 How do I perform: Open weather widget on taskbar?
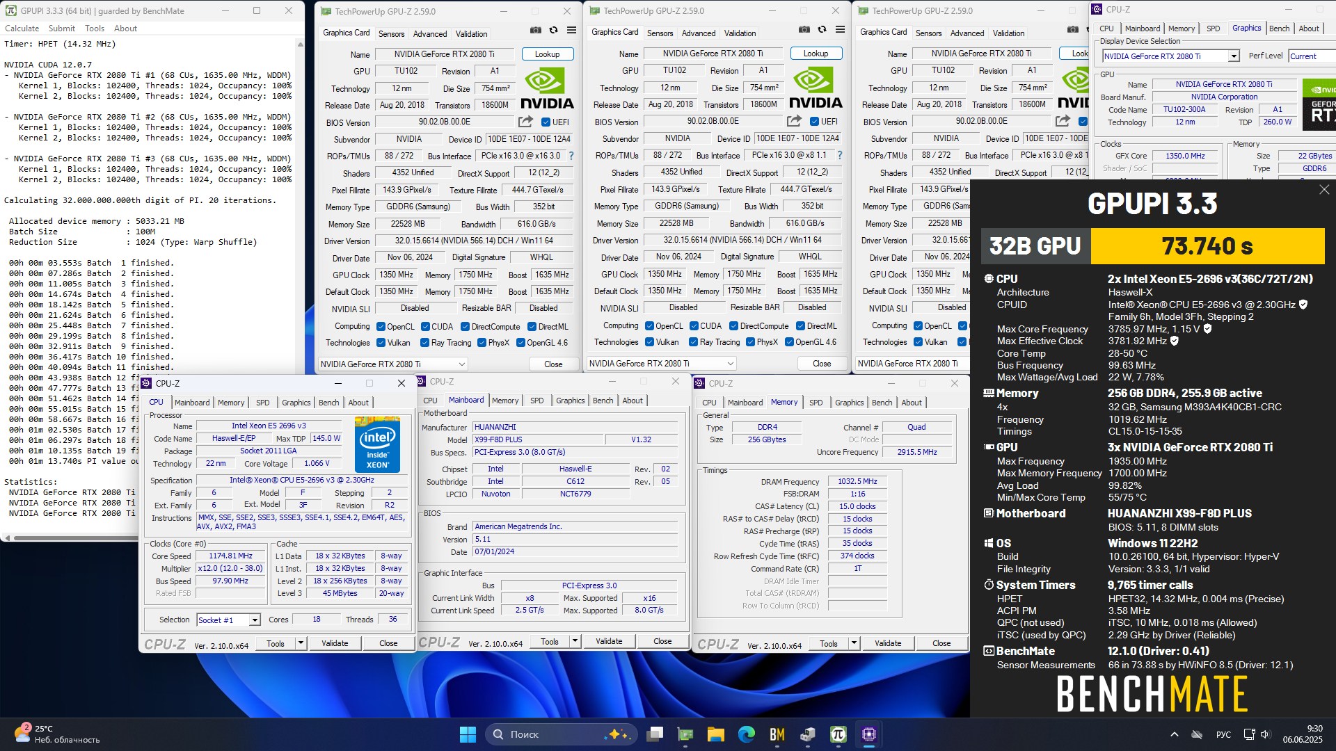pyautogui.click(x=57, y=734)
